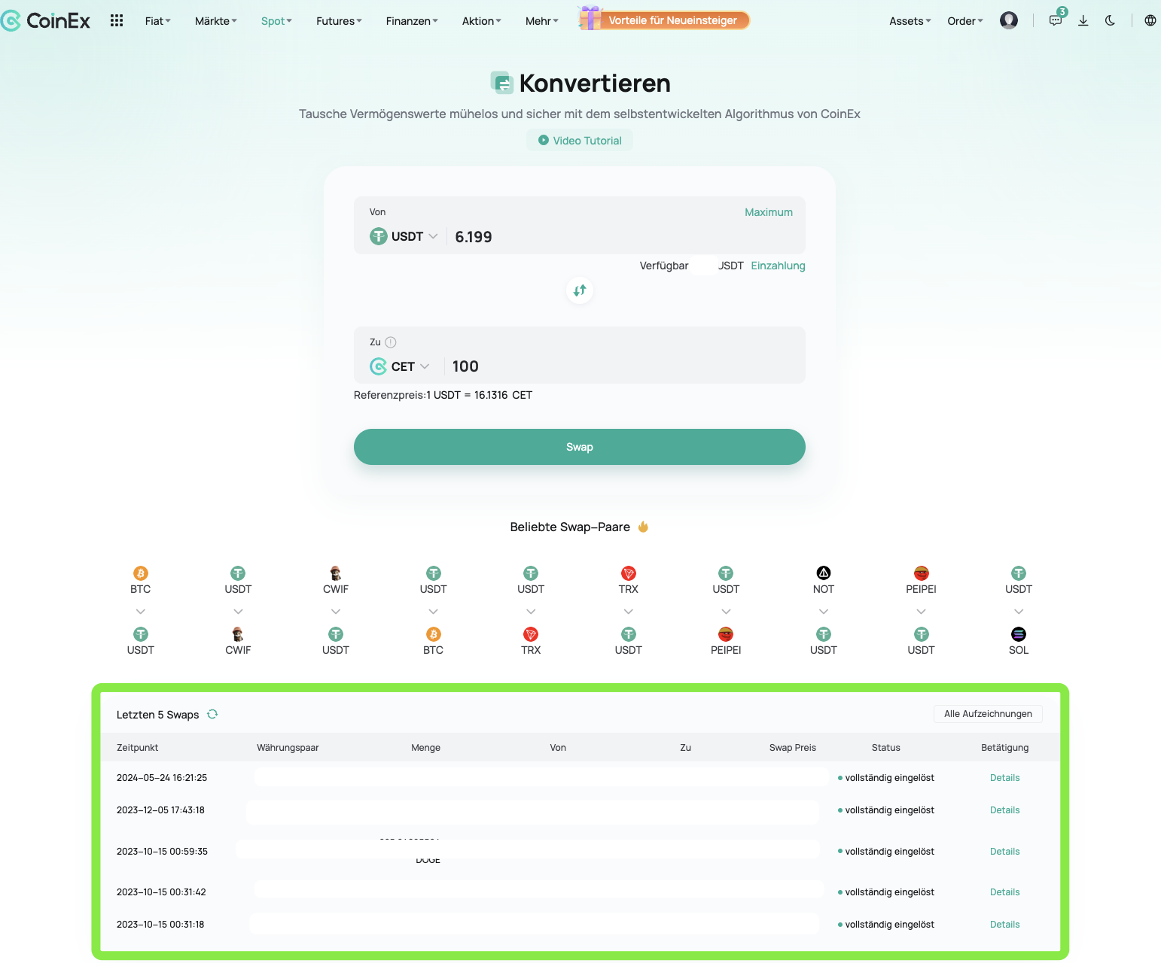Open Details for 2024-05-24 16:21:25 swap
Image resolution: width=1161 pixels, height=963 pixels.
pyautogui.click(x=1005, y=778)
